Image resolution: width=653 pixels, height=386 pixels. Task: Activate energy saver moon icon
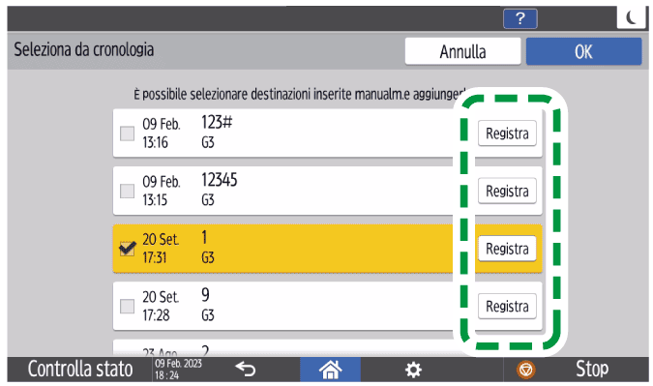pyautogui.click(x=632, y=17)
